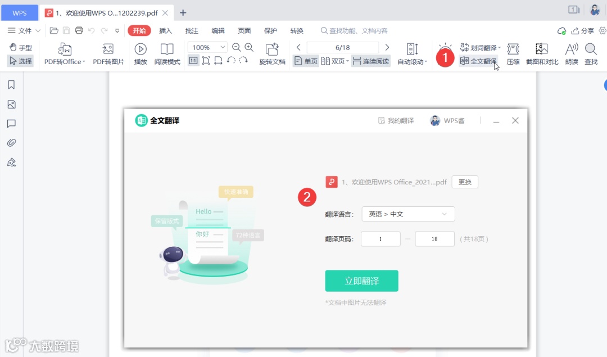Viewport: 607px width, 357px height.
Task: Search functions and document content box
Action: click(354, 30)
